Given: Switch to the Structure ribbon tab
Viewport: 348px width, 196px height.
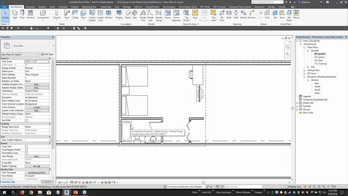Looking at the screenshot, I should [x=30, y=7].
